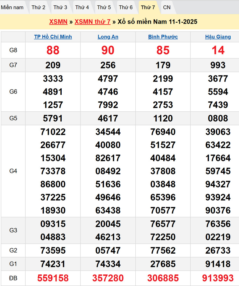Select Hậu Giang special prize 913993
This screenshot has height=286, width=239.
[218, 278]
